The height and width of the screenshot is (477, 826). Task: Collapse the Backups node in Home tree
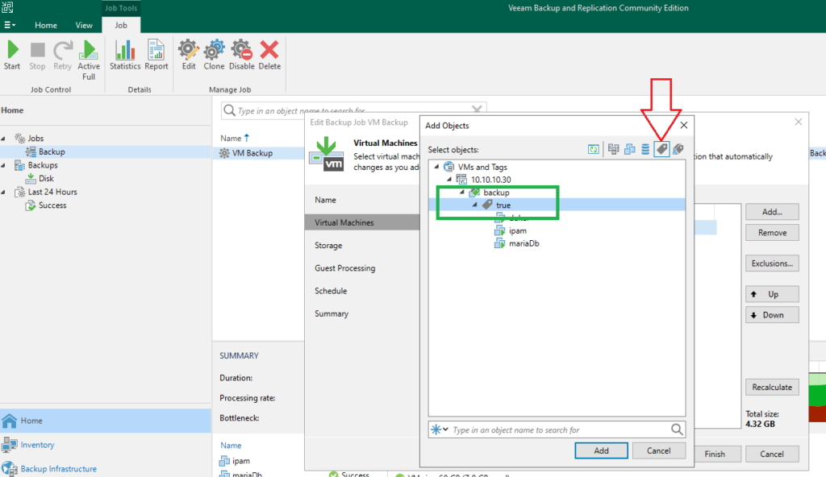click(4, 165)
